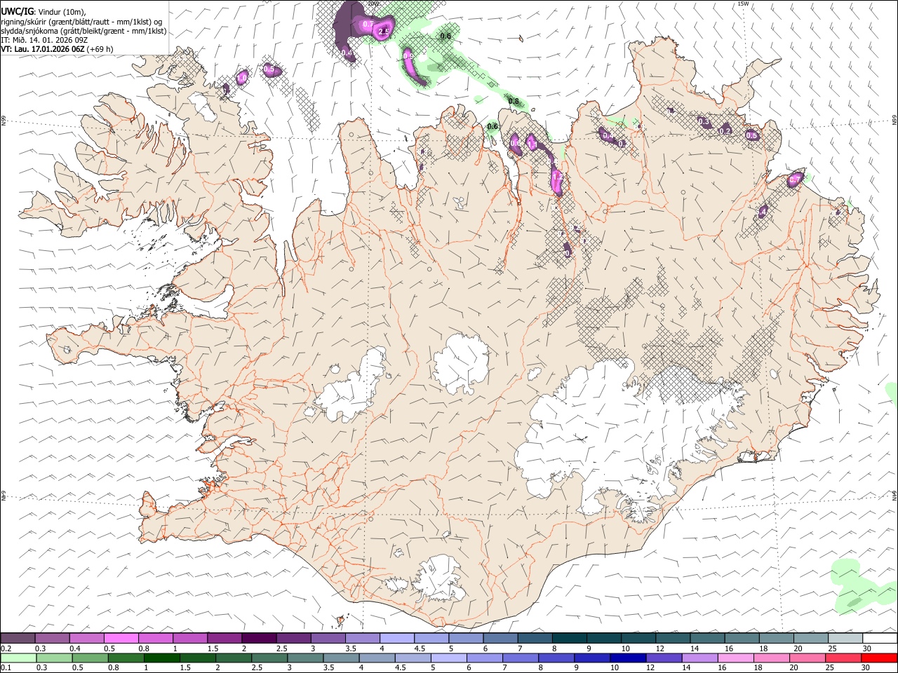Image resolution: width=898 pixels, height=673 pixels.
Task: Click the '18' label on the upper scale
Action: coord(763,648)
